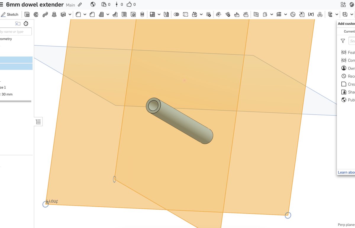This screenshot has height=228, width=355.
Task: Select the External thread cylinder tool
Action: [x=142, y=14]
